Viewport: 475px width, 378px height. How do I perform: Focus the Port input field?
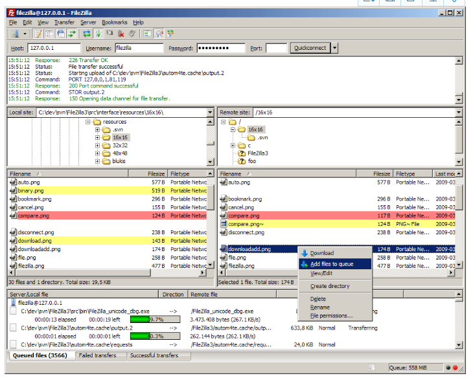click(276, 48)
